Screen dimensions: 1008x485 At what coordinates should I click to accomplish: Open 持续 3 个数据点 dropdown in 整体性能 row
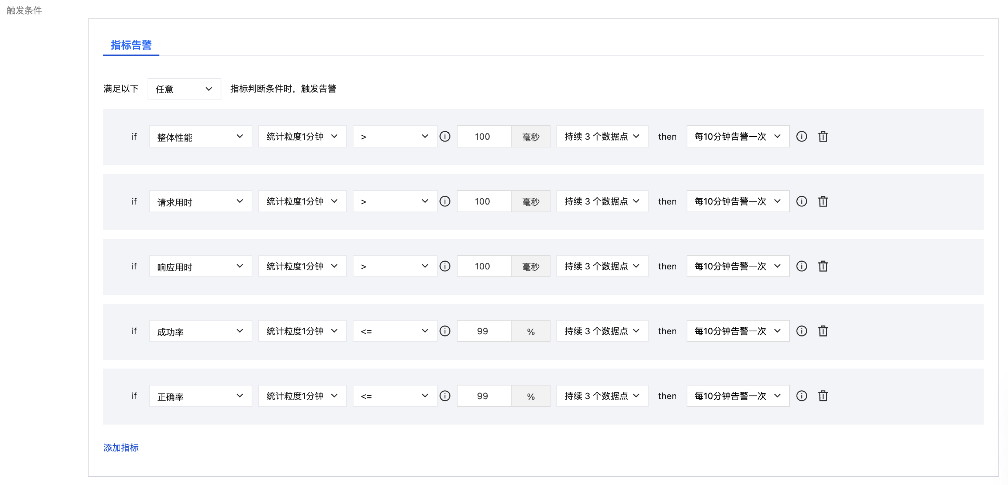coord(602,136)
